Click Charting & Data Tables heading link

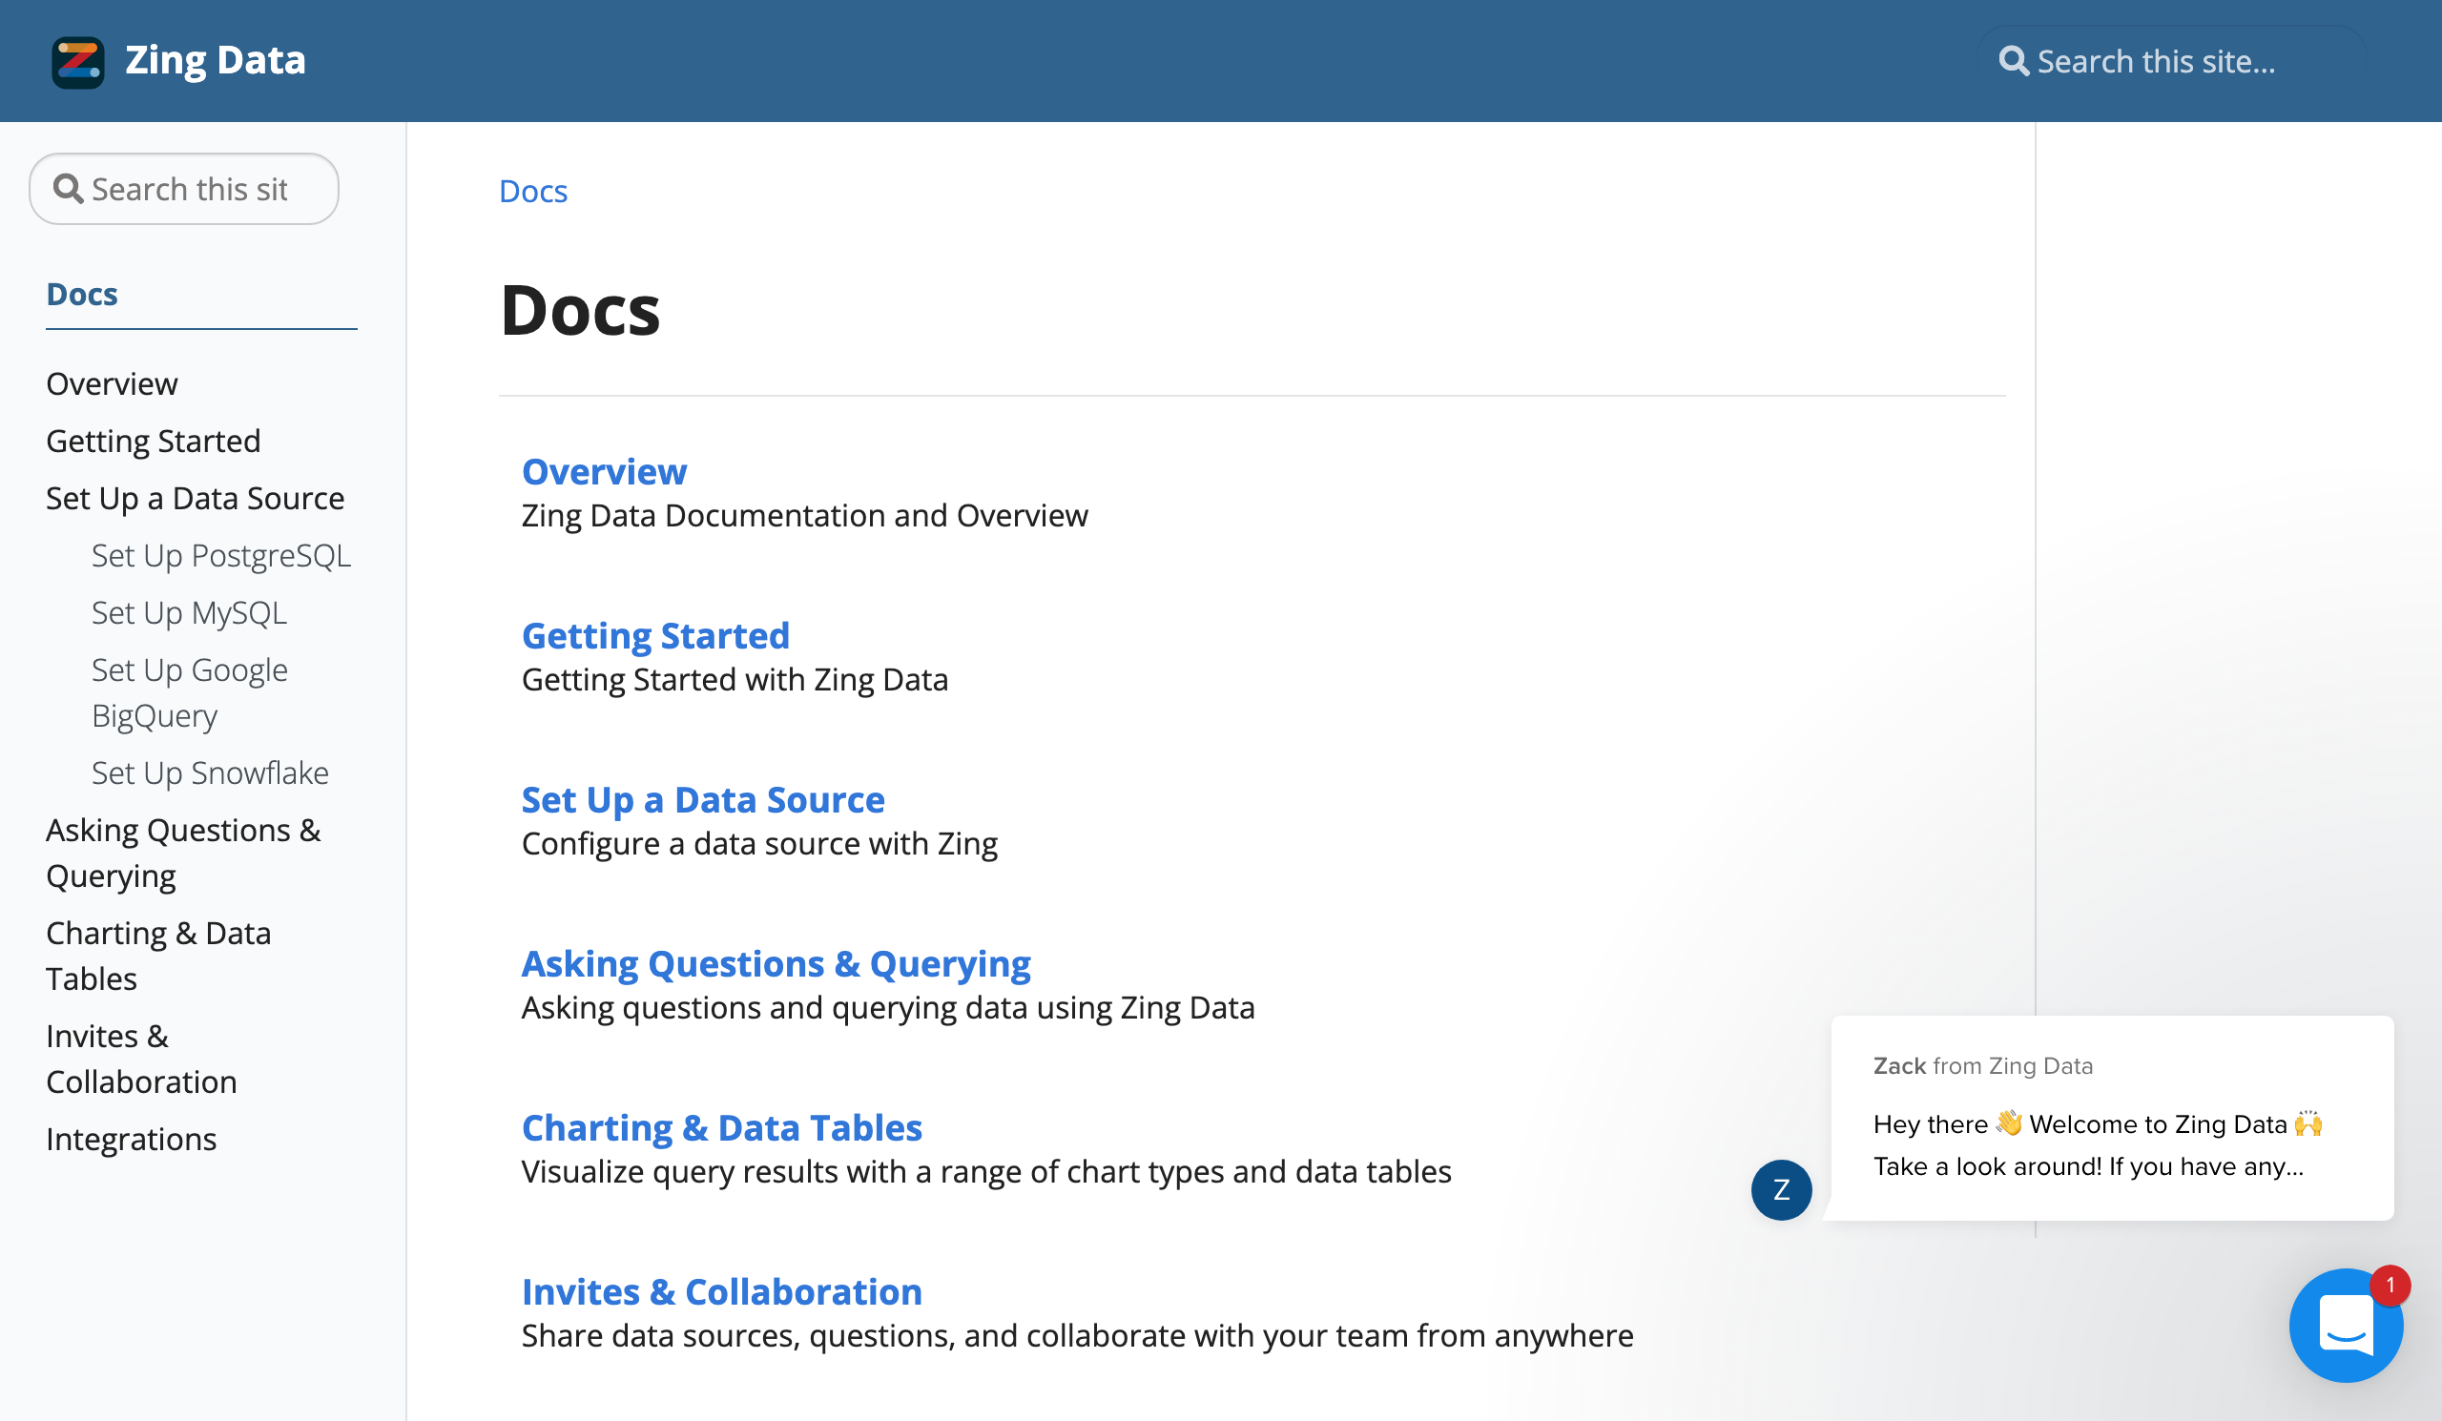click(722, 1127)
